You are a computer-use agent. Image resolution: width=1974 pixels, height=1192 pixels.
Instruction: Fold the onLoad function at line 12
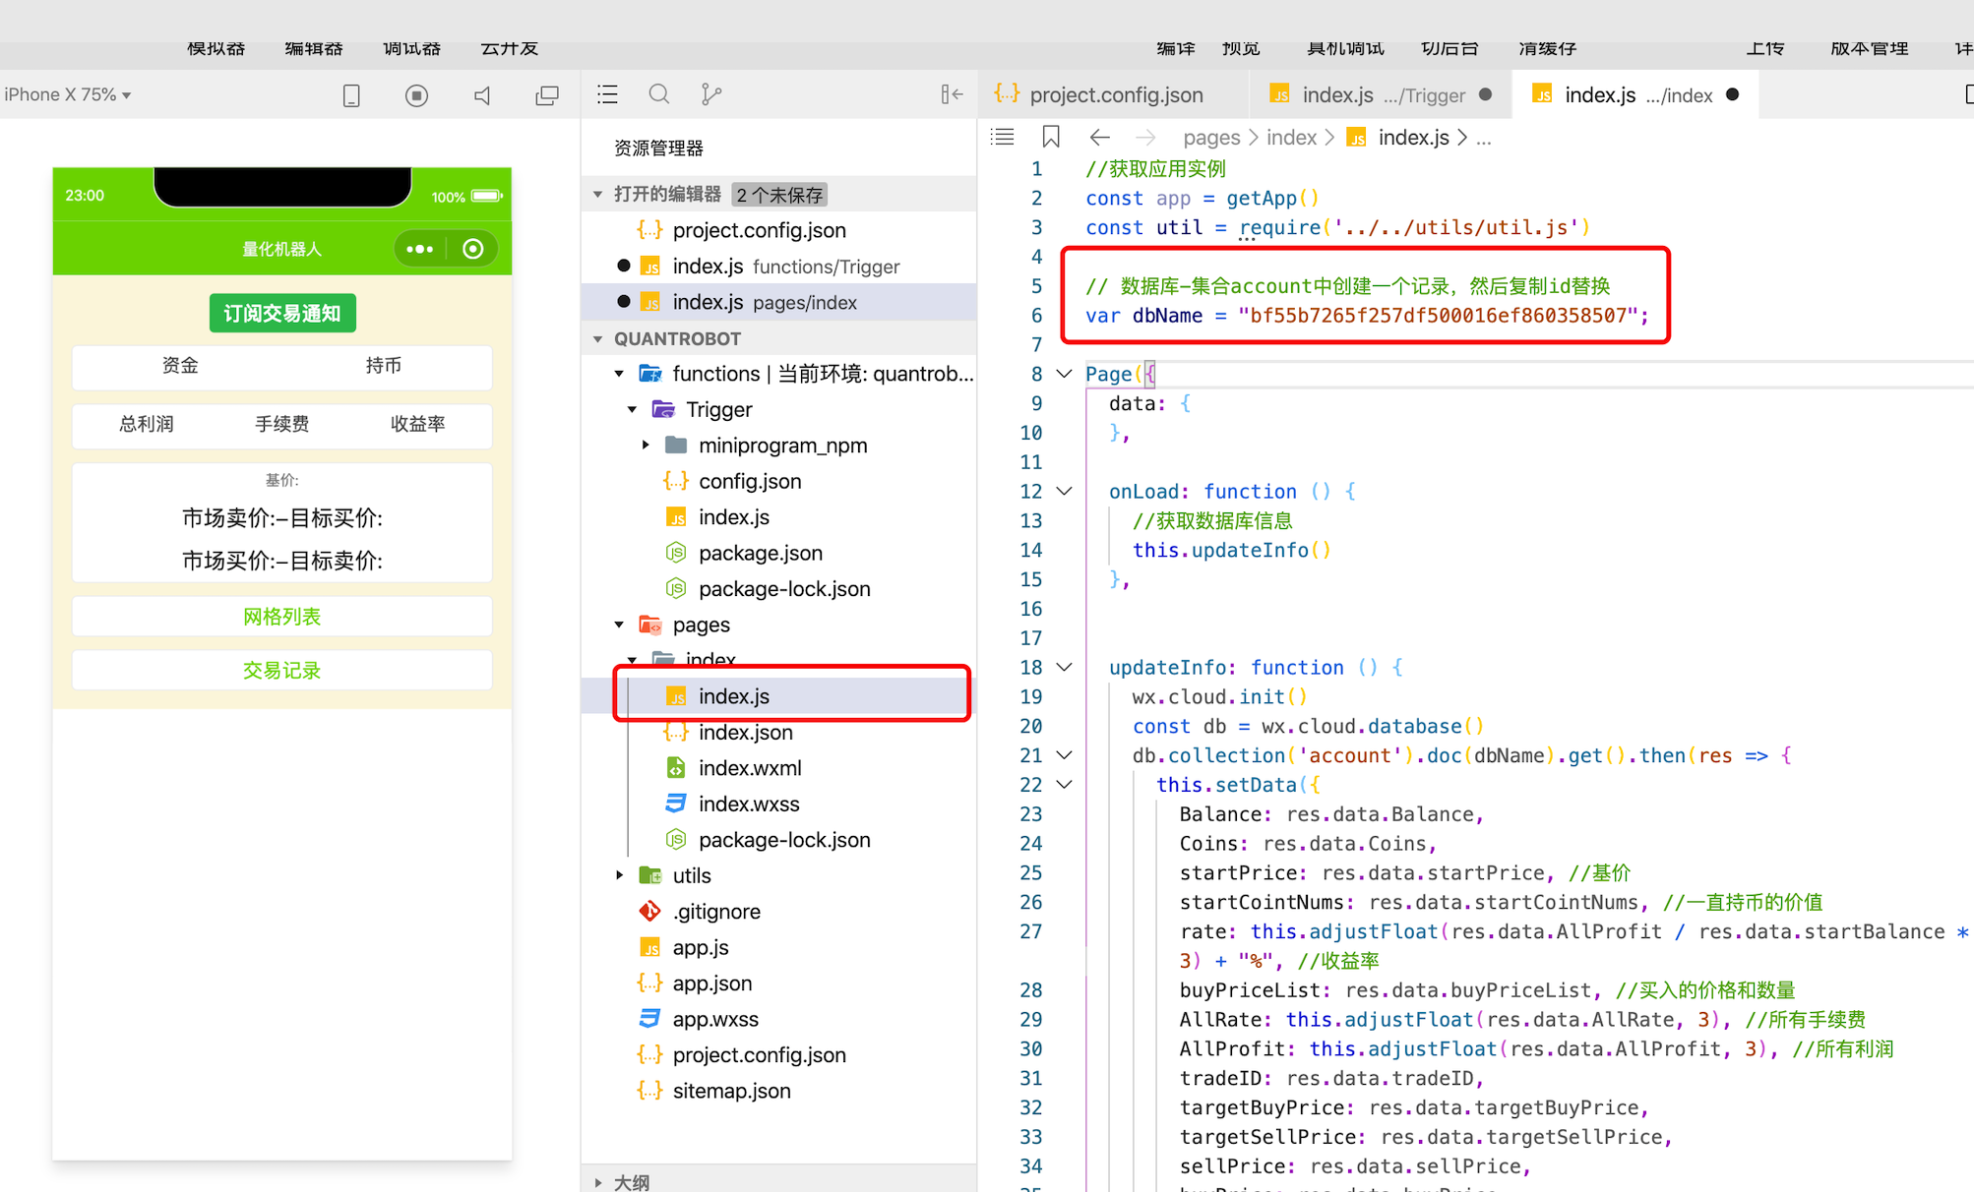tap(1065, 491)
